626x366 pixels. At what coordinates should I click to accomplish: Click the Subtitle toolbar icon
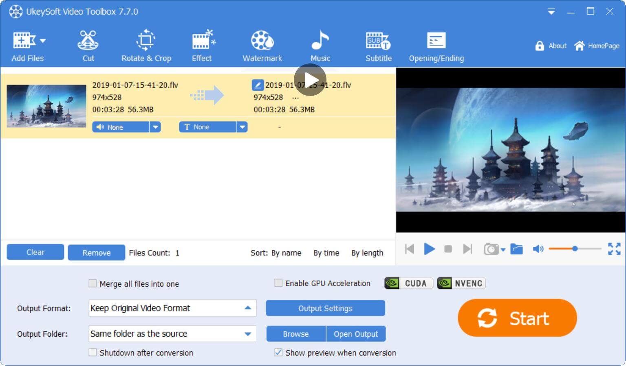point(378,46)
